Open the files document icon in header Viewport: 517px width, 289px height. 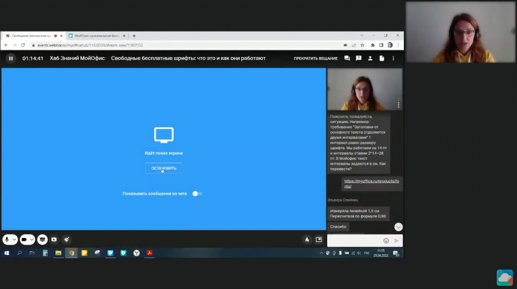(x=382, y=59)
